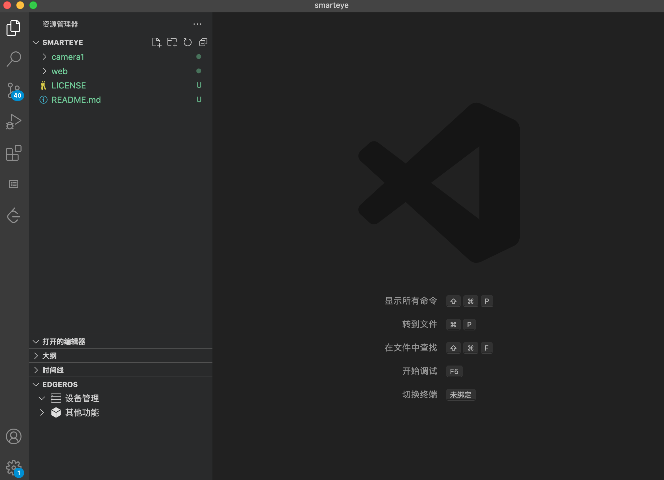Screen dimensions: 664x480
Task: Open explorer more actions ellipsis
Action: click(x=197, y=24)
